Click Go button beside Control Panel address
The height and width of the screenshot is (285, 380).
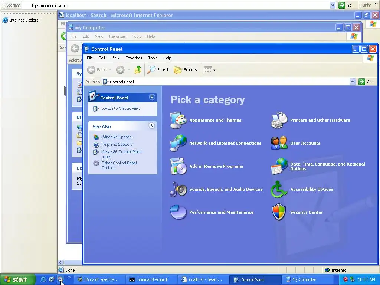pos(365,82)
